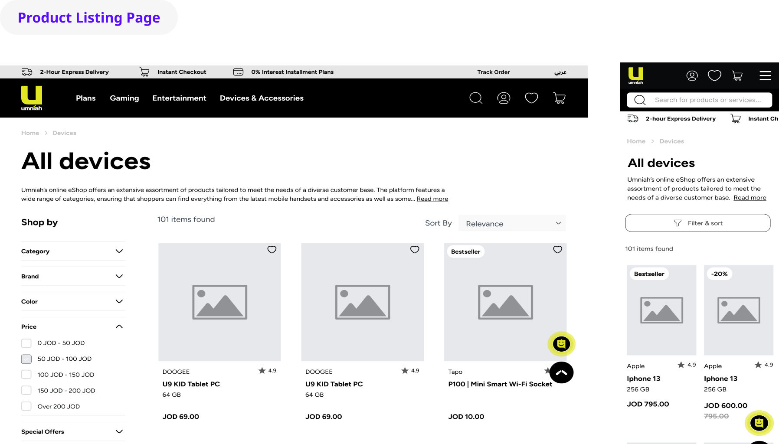Go to Home in mobile breadcrumb
This screenshot has width=779, height=444.
click(636, 141)
